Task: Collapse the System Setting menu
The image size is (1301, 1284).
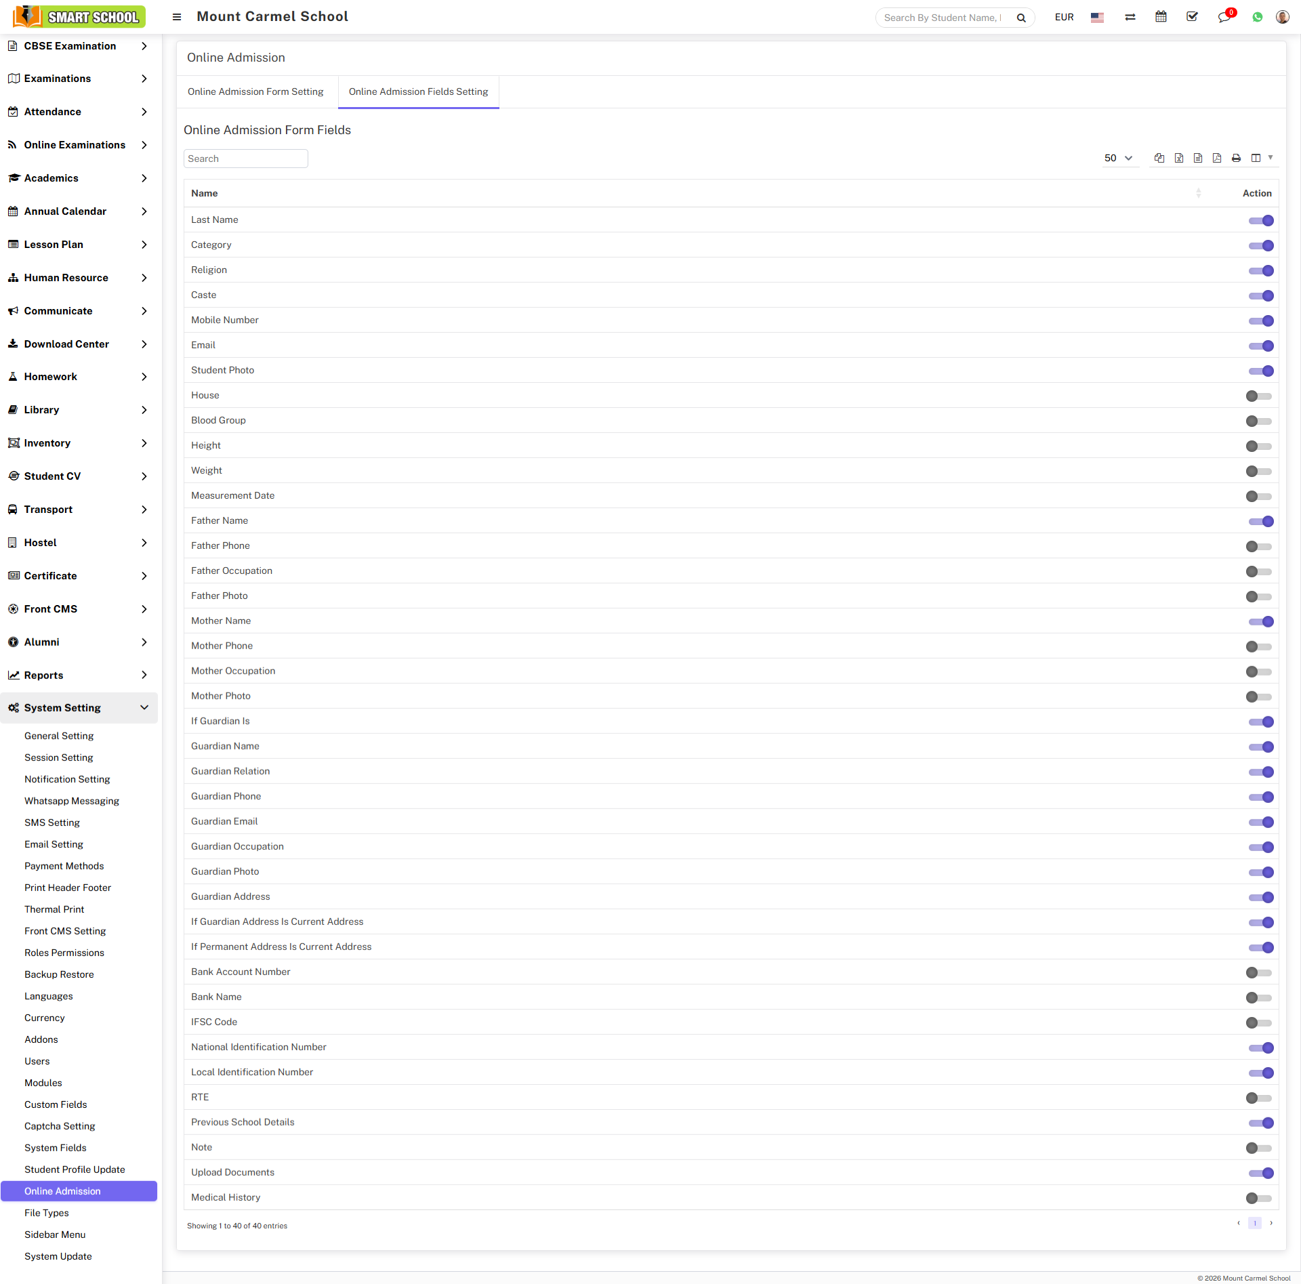Action: pyautogui.click(x=79, y=707)
